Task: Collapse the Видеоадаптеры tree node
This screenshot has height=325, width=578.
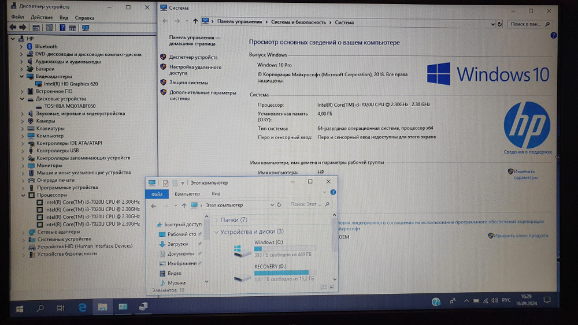Action: pyautogui.click(x=21, y=76)
